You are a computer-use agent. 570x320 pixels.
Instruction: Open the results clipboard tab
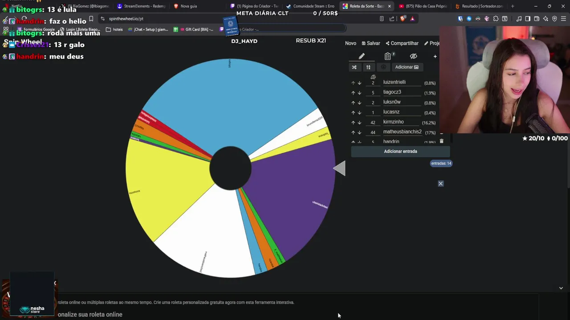(388, 56)
